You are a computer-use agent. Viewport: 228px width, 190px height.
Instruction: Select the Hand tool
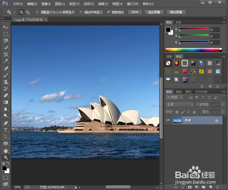point(6,151)
